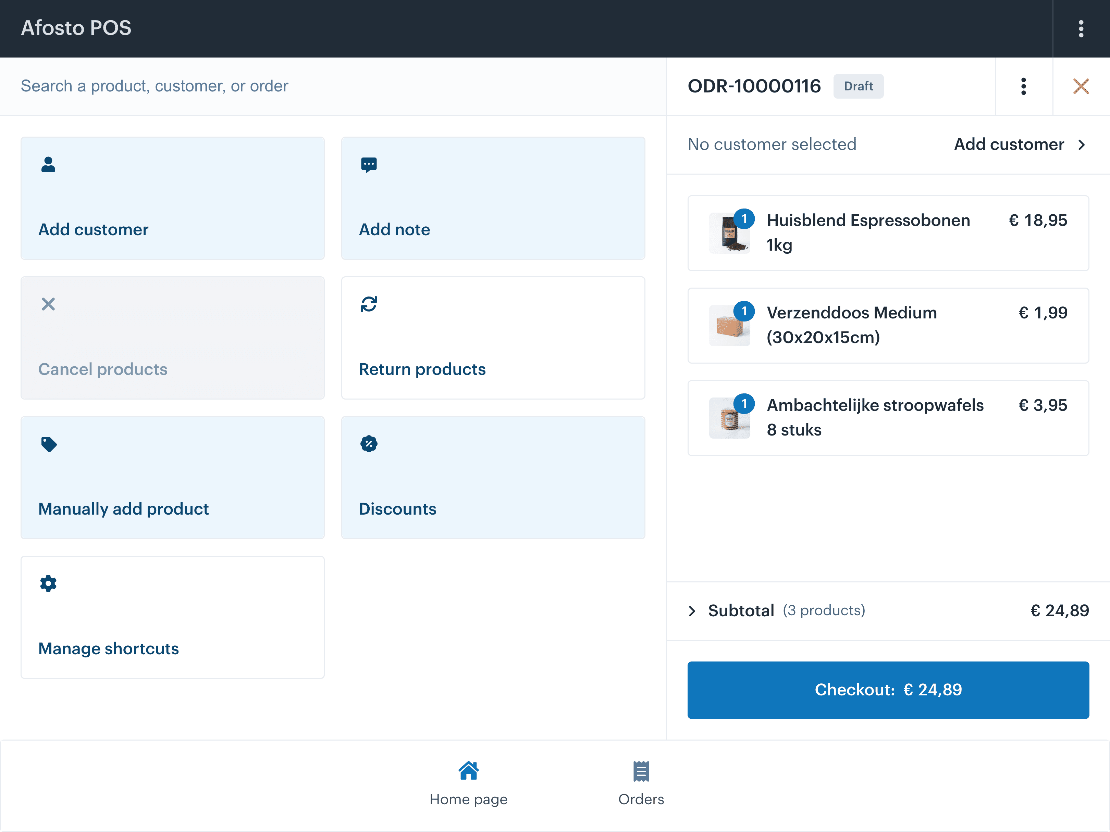Screen dimensions: 1110x832
Task: Click the X icon on the Cancel products tile
Action: coord(48,304)
